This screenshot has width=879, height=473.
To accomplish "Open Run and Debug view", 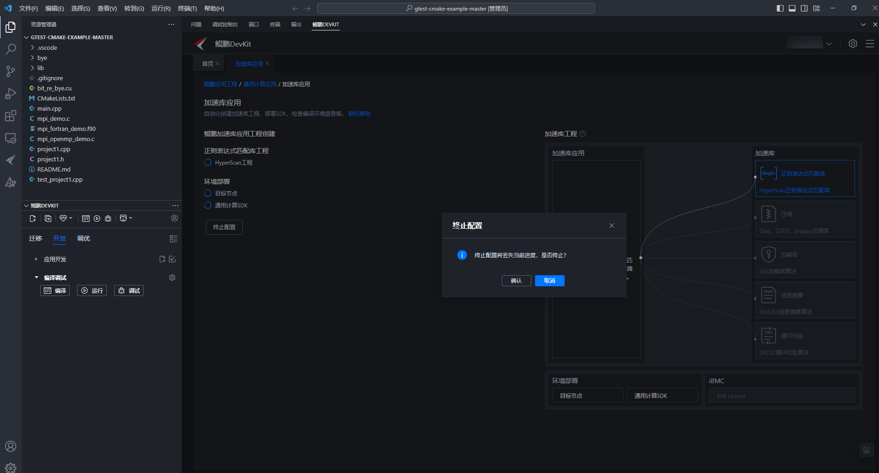I will click(10, 94).
